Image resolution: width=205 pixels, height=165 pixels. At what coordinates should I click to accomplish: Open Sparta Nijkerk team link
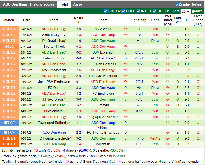[54, 47]
